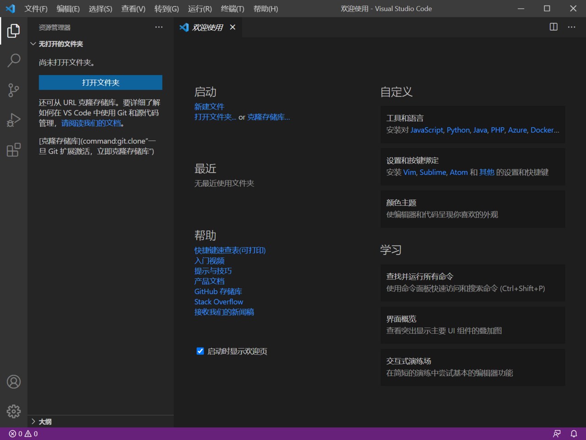This screenshot has height=440, width=586.
Task: Open the 终端(T) menu
Action: [x=233, y=9]
